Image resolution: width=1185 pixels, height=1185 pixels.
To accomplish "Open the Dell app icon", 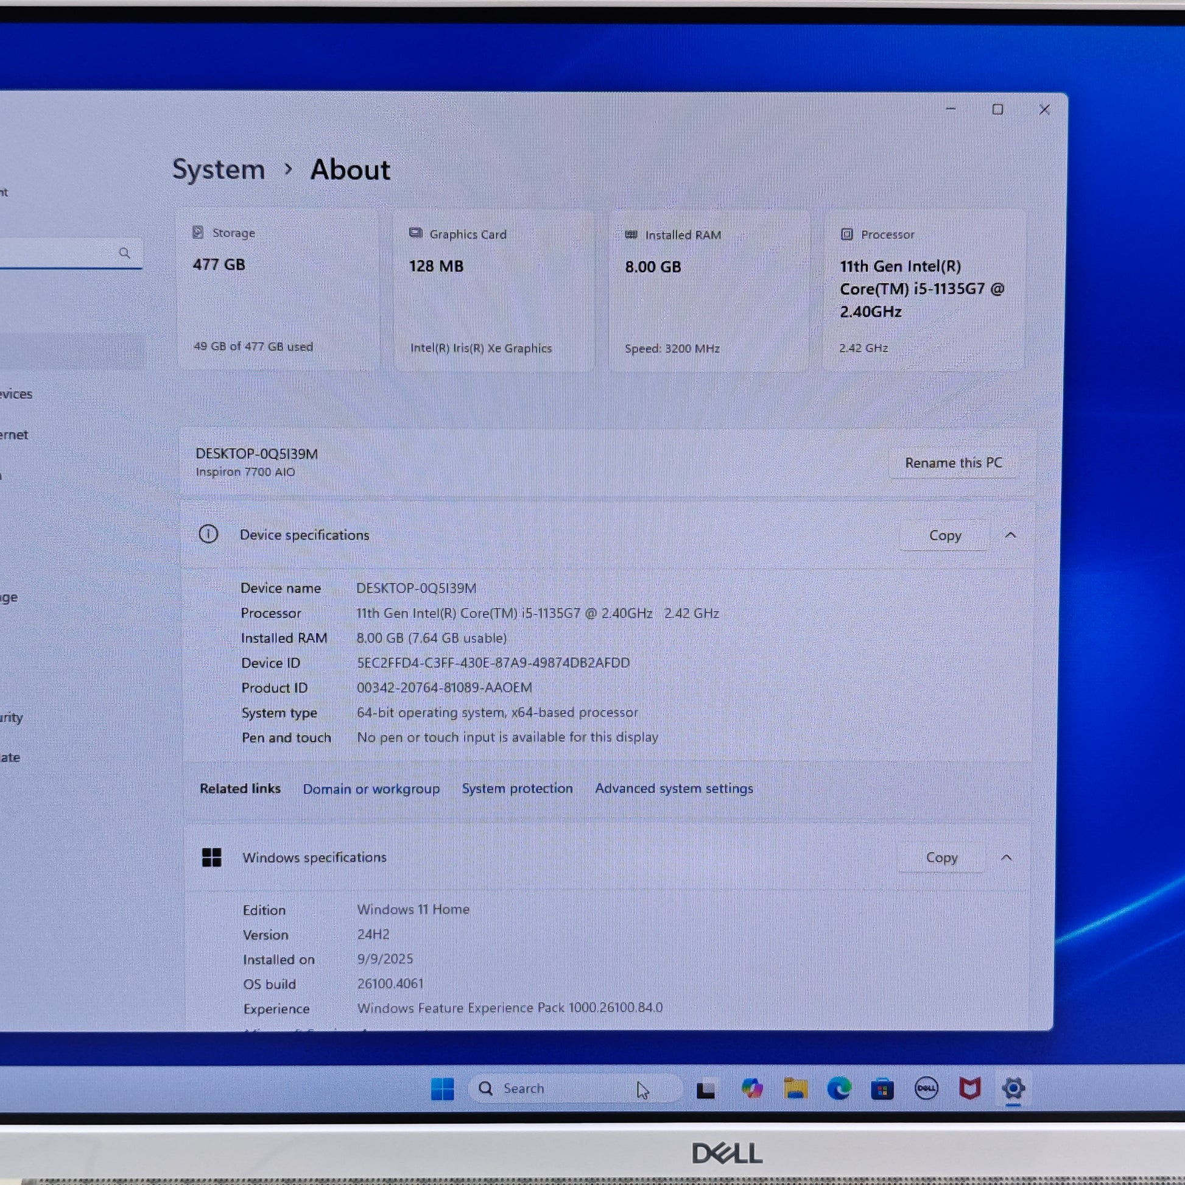I will (x=926, y=1089).
